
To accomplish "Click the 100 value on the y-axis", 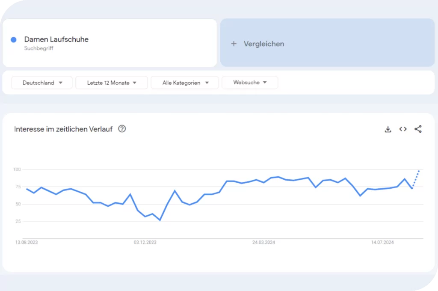I will coord(17,169).
